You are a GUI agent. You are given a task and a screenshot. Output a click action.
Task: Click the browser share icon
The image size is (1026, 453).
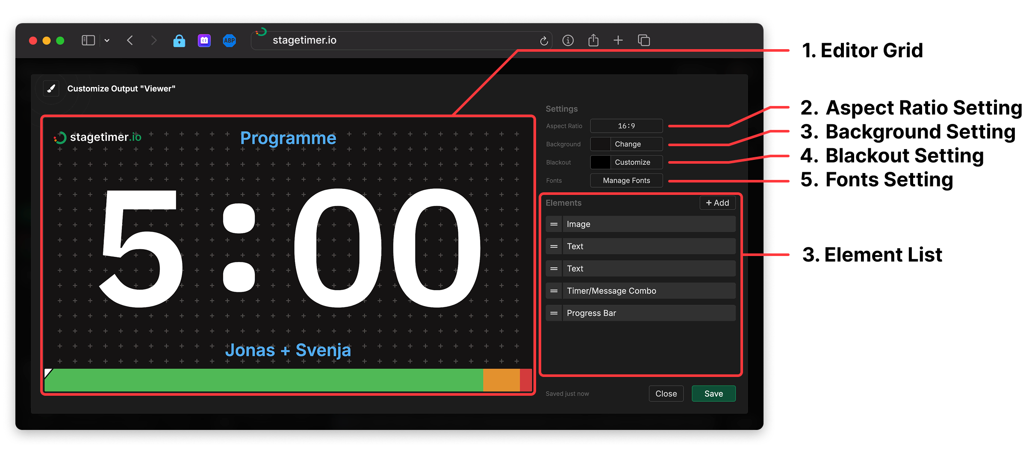tap(593, 40)
